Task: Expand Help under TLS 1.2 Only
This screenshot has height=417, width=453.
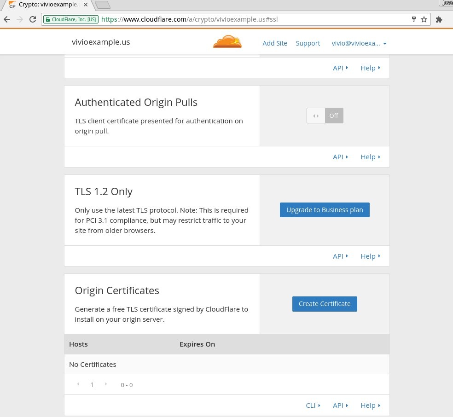Action: [x=371, y=256]
